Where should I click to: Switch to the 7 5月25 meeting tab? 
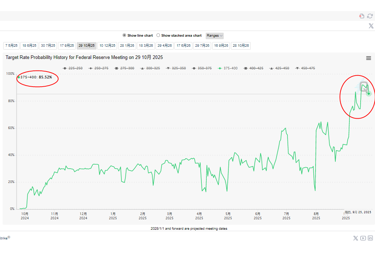coord(12,46)
